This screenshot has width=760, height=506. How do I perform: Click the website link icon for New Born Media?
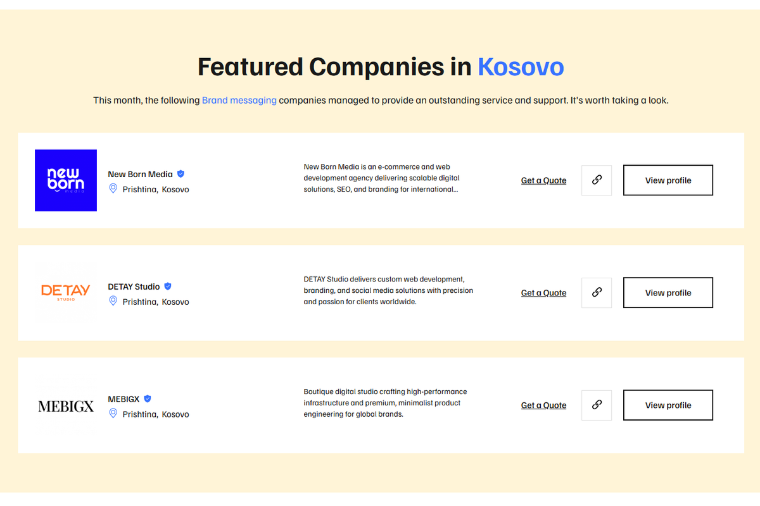coord(596,180)
